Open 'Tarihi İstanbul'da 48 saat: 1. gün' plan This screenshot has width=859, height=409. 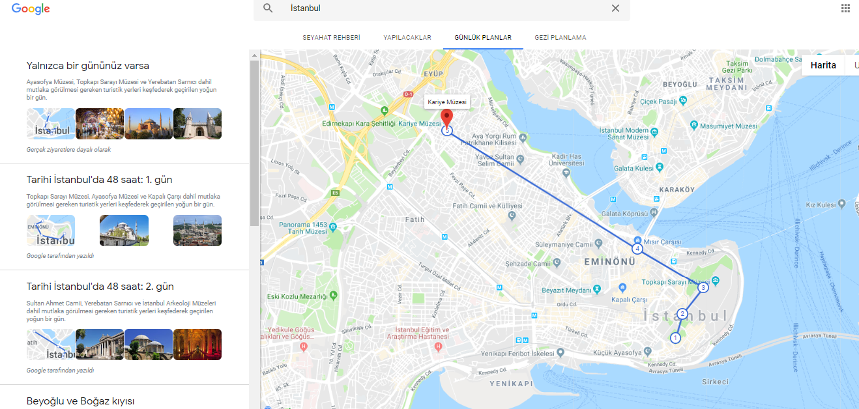100,179
